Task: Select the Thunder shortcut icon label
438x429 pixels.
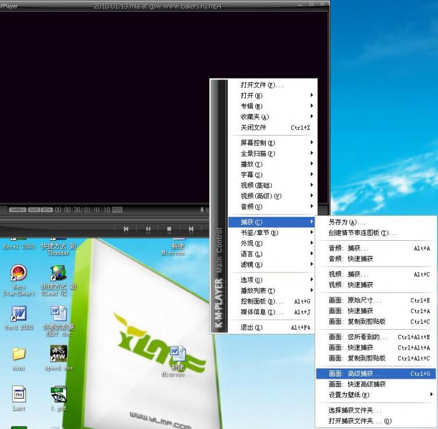Action: (x=58, y=250)
